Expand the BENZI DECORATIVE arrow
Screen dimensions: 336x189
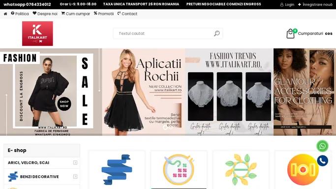click(75, 177)
